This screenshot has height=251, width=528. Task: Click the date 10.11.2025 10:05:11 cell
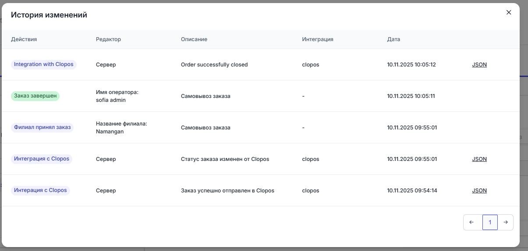coord(411,96)
